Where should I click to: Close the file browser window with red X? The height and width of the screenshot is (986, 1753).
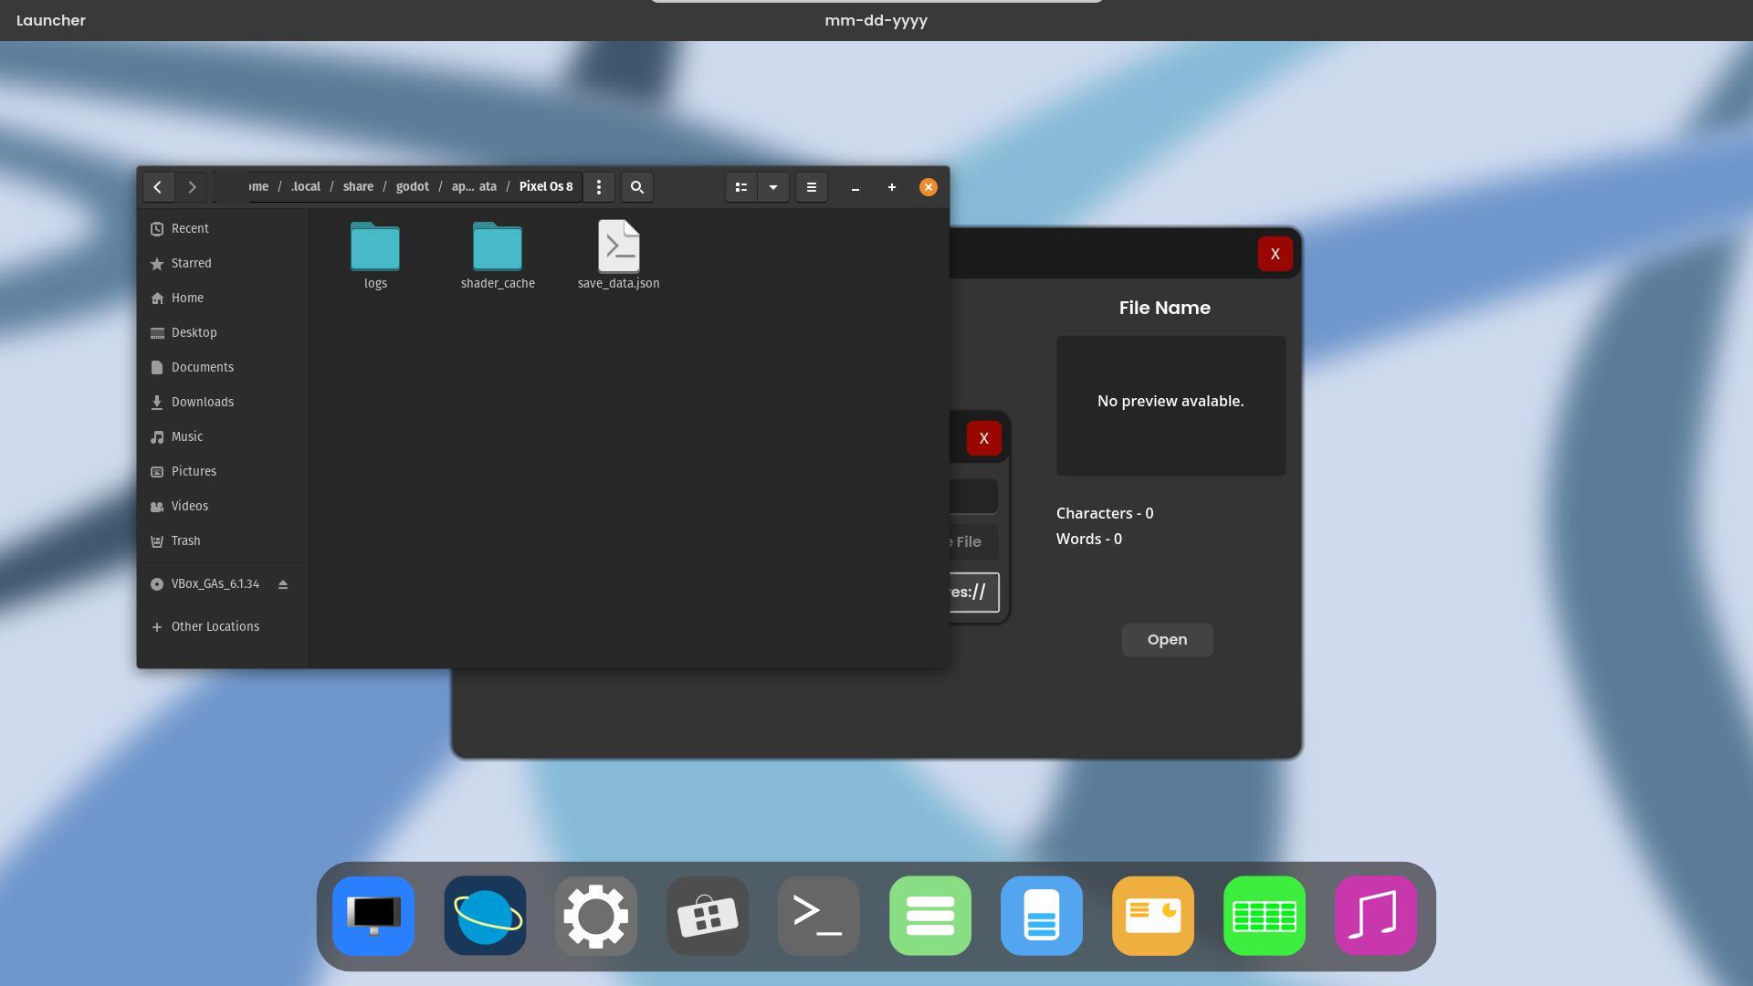pos(1275,254)
